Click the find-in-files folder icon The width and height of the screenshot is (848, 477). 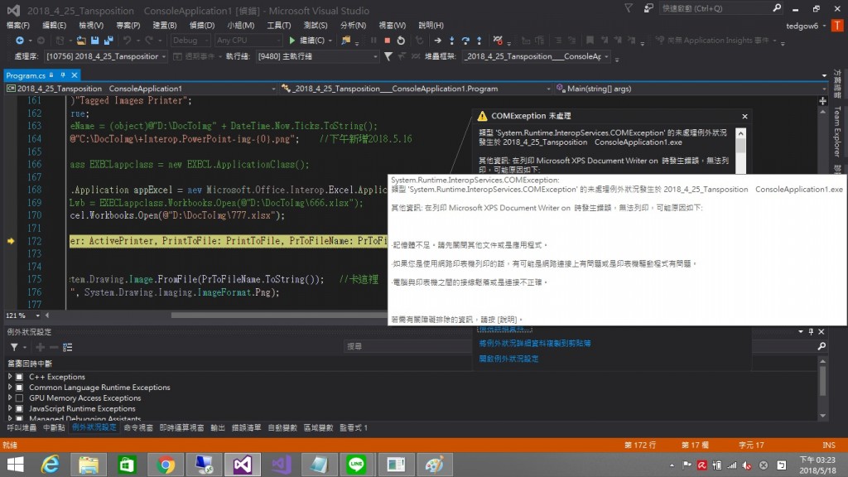[345, 41]
